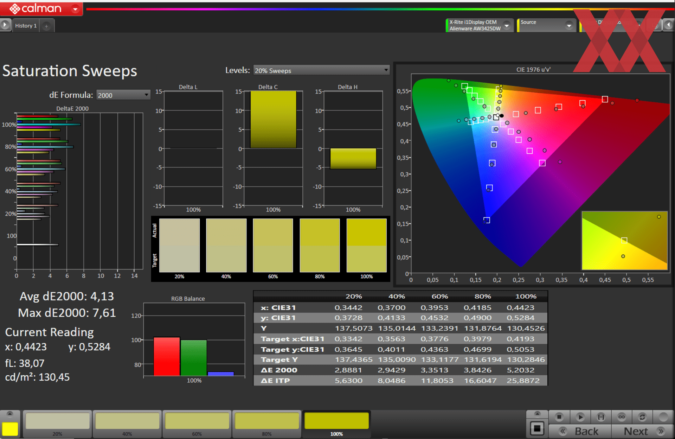The height and width of the screenshot is (439, 675).
Task: Expand the X-Rite i1Display meter dropdown
Action: [x=507, y=25]
